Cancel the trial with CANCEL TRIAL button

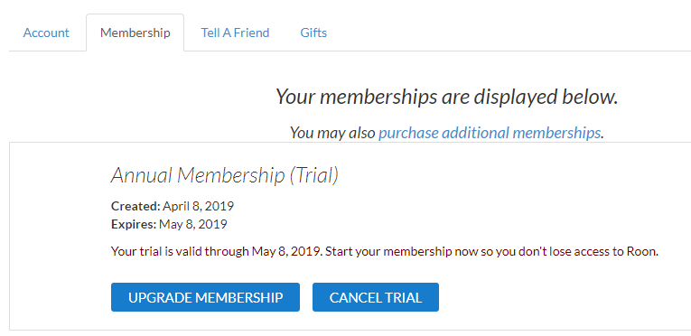pyautogui.click(x=376, y=297)
